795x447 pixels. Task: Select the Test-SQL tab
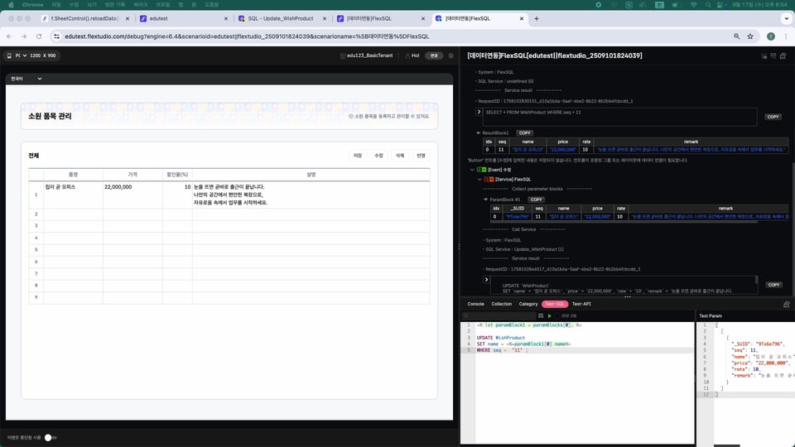coord(555,304)
